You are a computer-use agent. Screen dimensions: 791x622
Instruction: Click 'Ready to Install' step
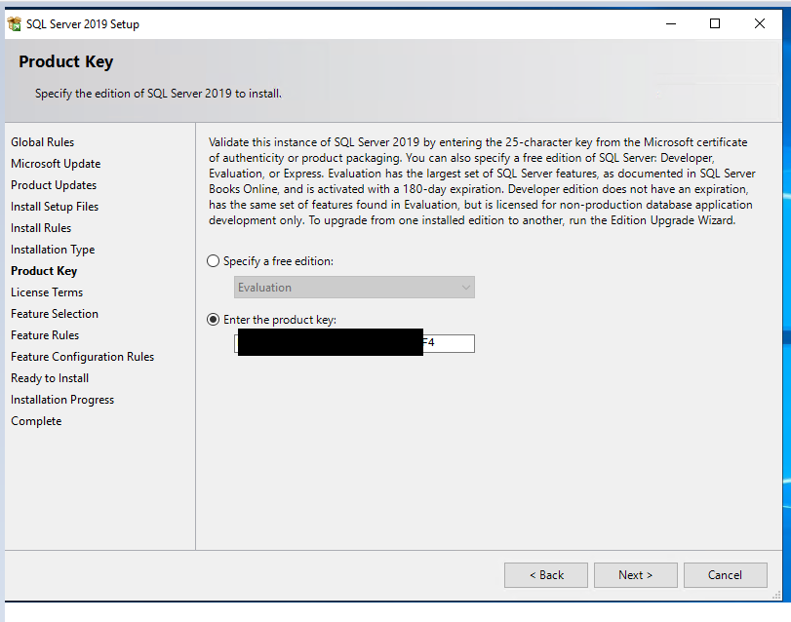[x=50, y=378]
